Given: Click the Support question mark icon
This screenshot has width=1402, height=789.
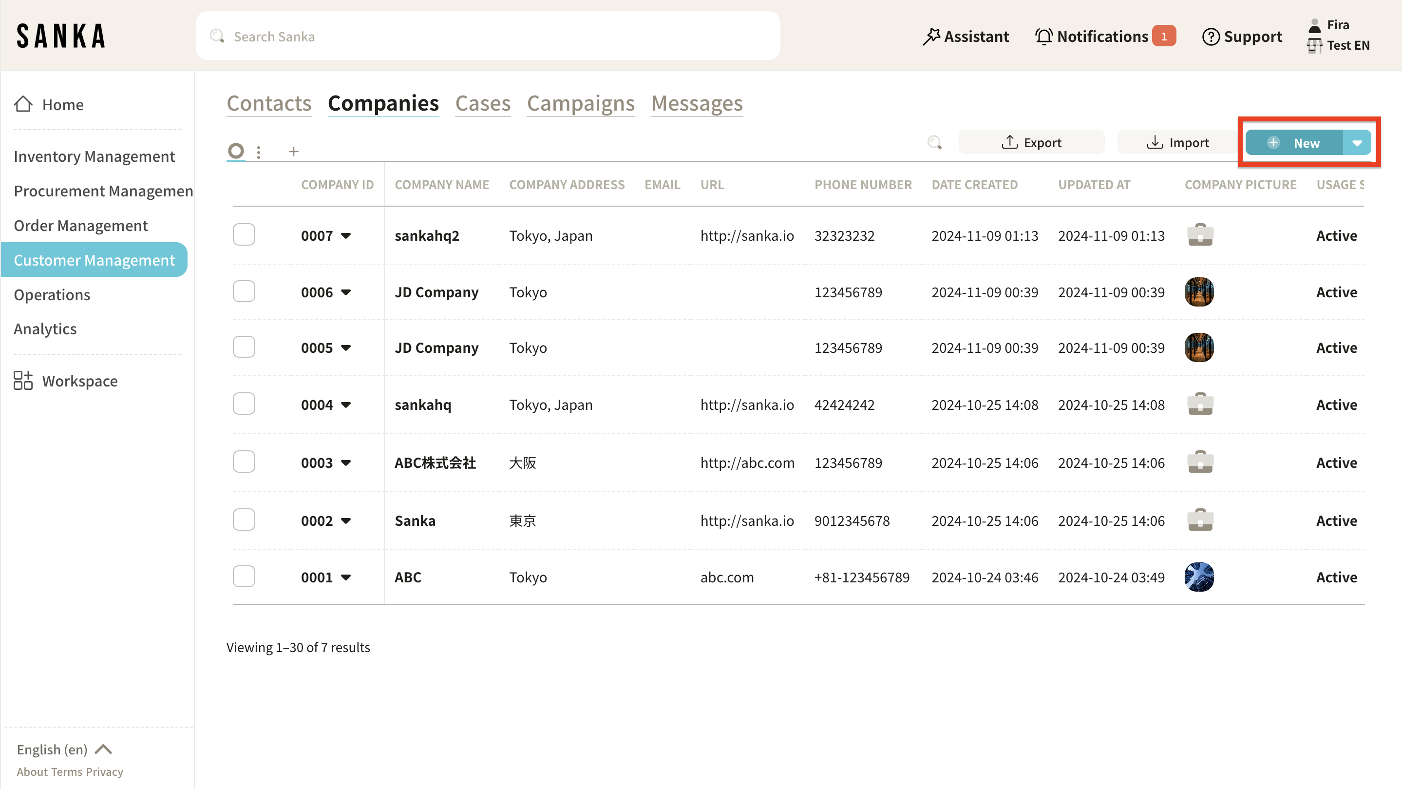Looking at the screenshot, I should [x=1211, y=37].
